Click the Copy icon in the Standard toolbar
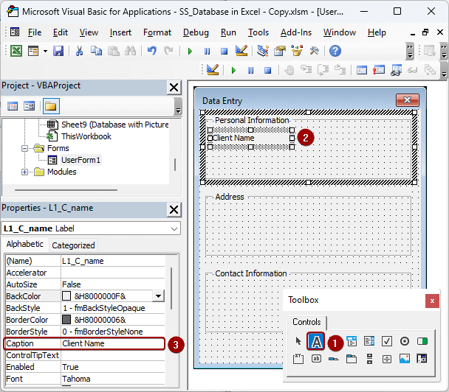449x392 pixels. pyautogui.click(x=96, y=51)
